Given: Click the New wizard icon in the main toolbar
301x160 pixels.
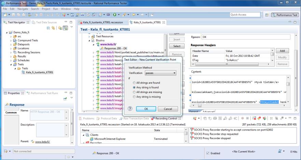Looking at the screenshot, I should (x=5, y=15).
